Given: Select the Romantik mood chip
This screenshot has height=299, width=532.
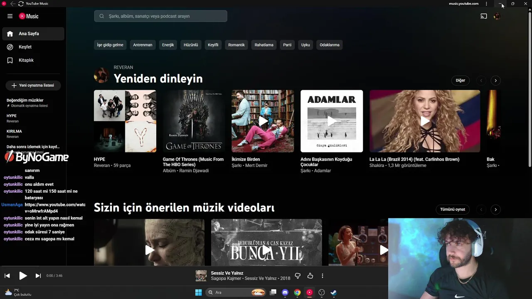Looking at the screenshot, I should tap(236, 45).
